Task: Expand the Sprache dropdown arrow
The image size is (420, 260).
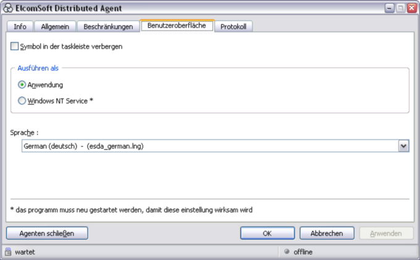Action: point(403,146)
